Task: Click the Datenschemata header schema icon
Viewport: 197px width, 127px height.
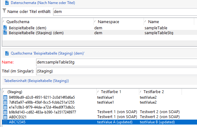Action: pyautogui.click(x=6, y=3)
